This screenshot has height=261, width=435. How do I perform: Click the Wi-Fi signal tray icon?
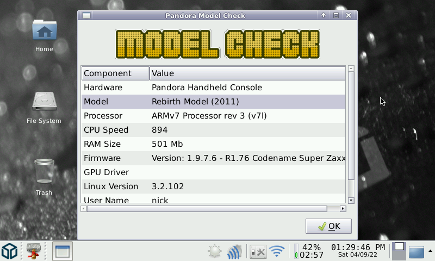click(x=277, y=251)
